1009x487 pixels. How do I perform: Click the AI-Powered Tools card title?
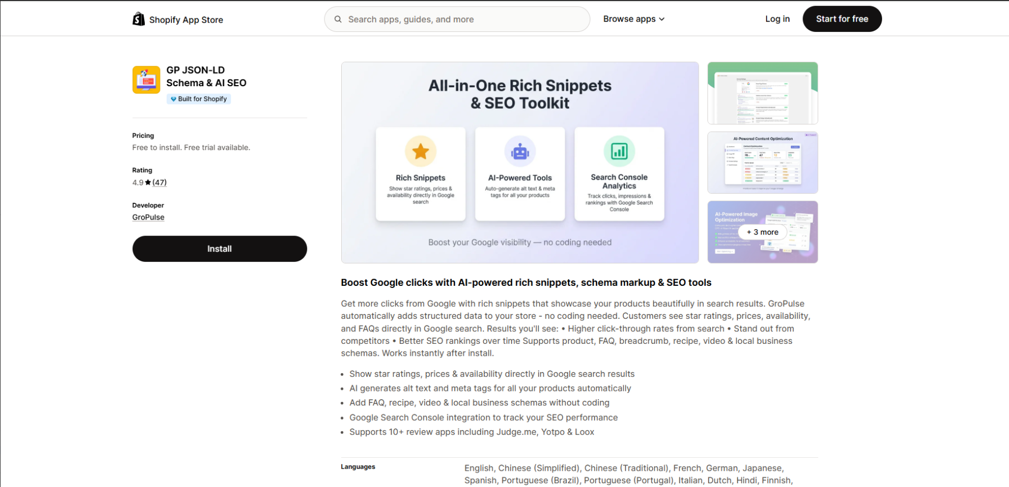click(520, 178)
